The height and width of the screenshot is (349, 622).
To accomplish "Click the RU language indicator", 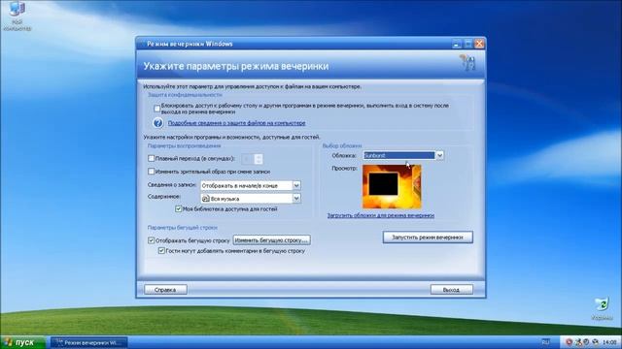I will [x=546, y=342].
